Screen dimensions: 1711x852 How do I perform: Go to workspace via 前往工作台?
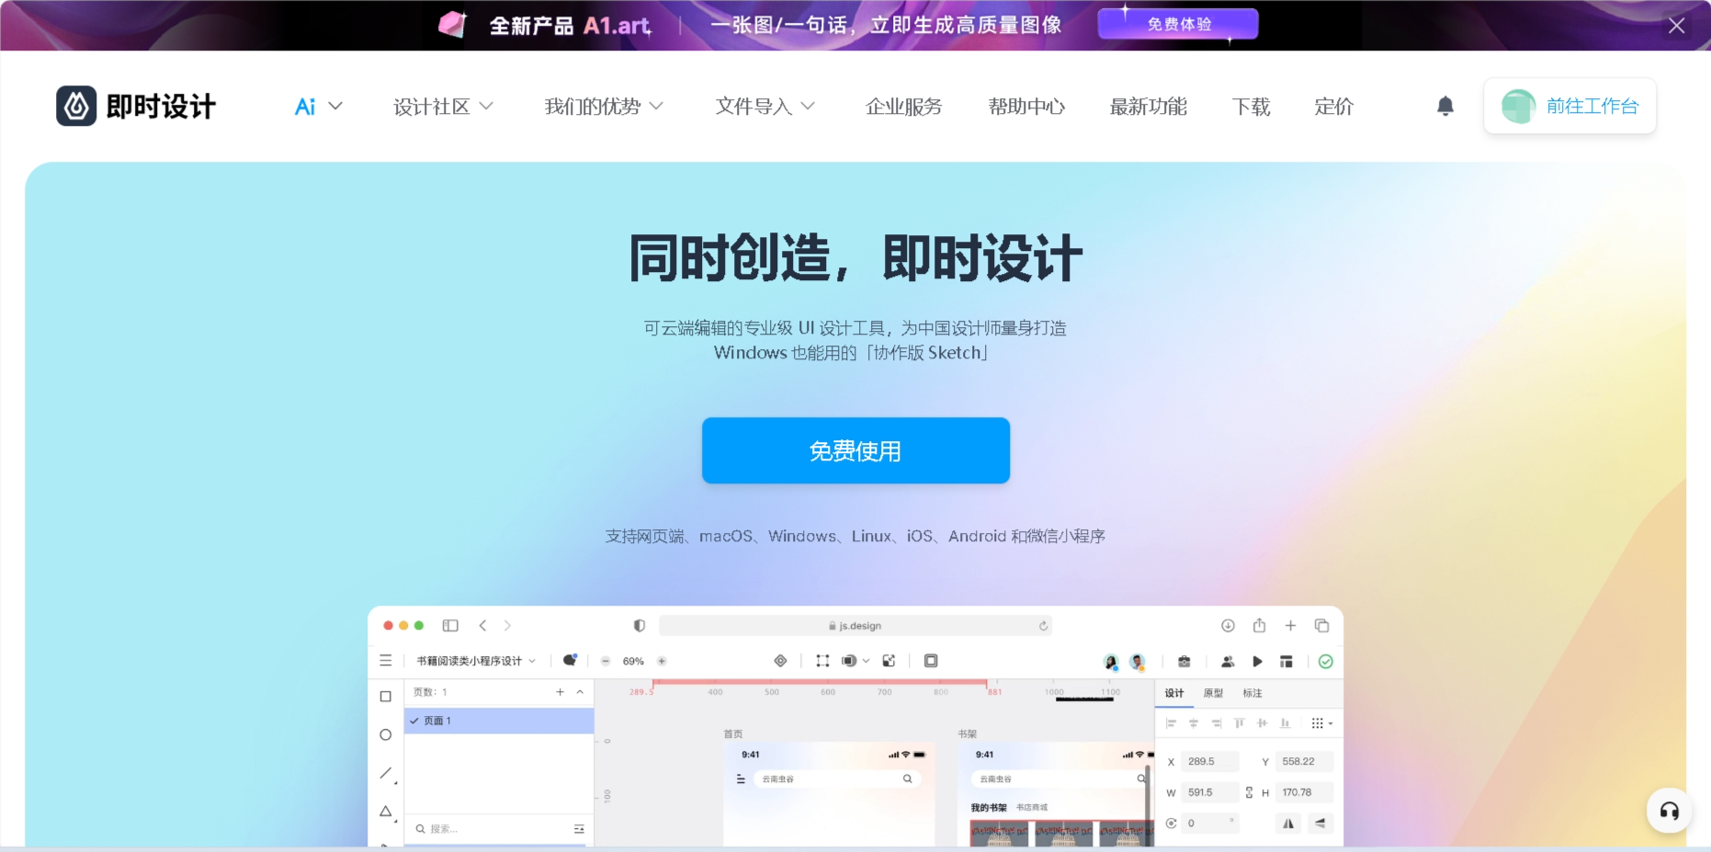pyautogui.click(x=1592, y=107)
